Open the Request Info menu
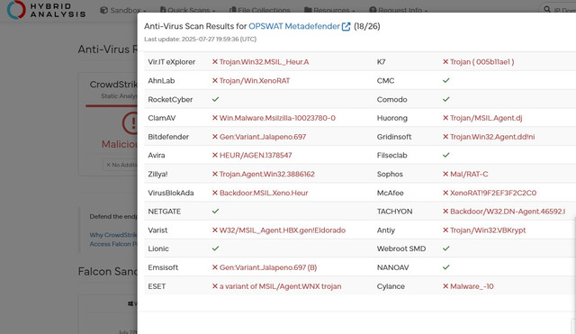This screenshot has width=576, height=334. [399, 10]
